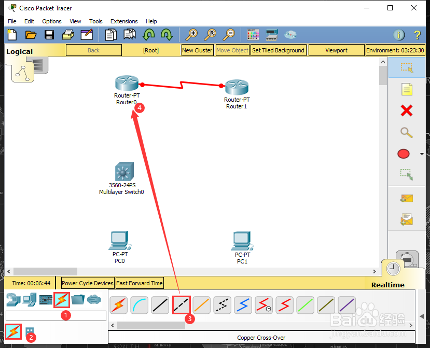
Task: Click Set Tiled Background button
Action: click(278, 50)
